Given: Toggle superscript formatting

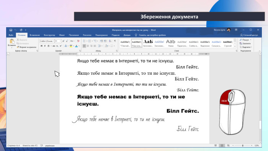Looking at the screenshot, I should click(61, 46).
